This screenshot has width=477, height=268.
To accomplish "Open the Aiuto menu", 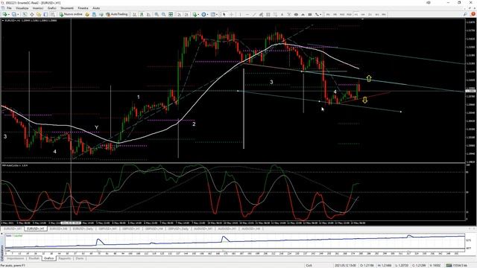I will [96, 8].
